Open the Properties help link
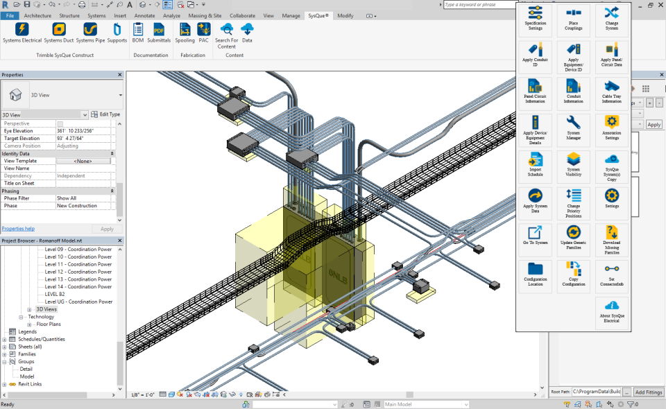Viewport: 666px width, 409px height. [18, 229]
